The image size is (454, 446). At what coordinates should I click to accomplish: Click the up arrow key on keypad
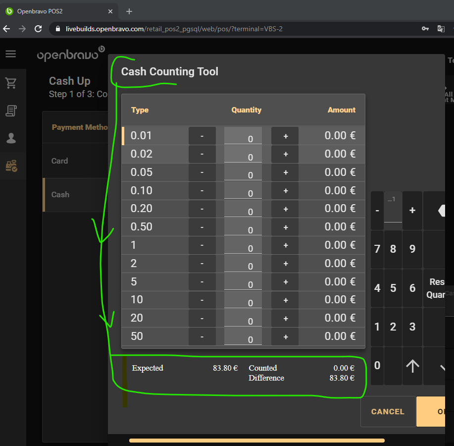coord(412,366)
